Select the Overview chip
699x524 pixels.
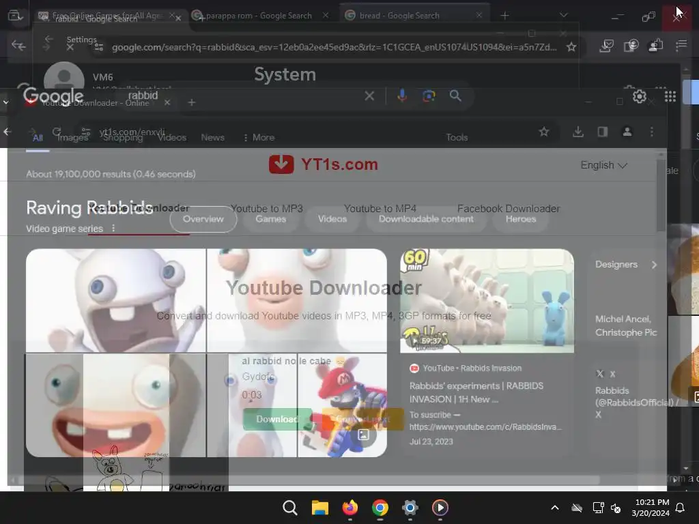click(x=203, y=219)
